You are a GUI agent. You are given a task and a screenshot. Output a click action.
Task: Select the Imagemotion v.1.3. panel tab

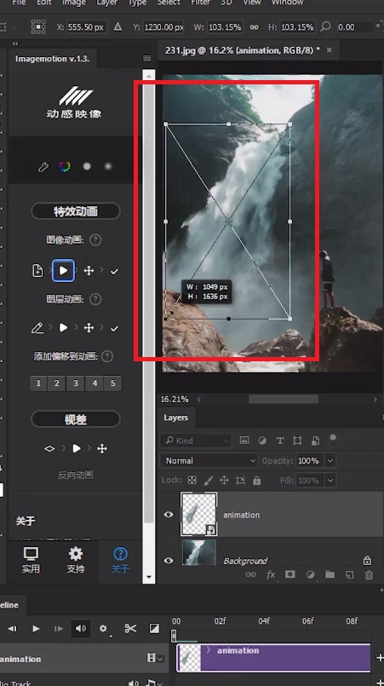tap(52, 59)
